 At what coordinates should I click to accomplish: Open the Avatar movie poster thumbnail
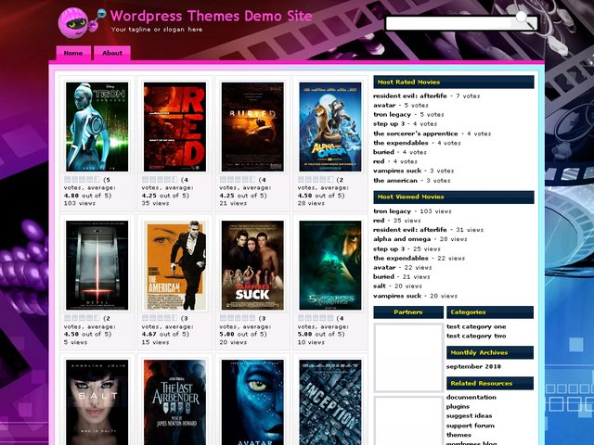252,402
